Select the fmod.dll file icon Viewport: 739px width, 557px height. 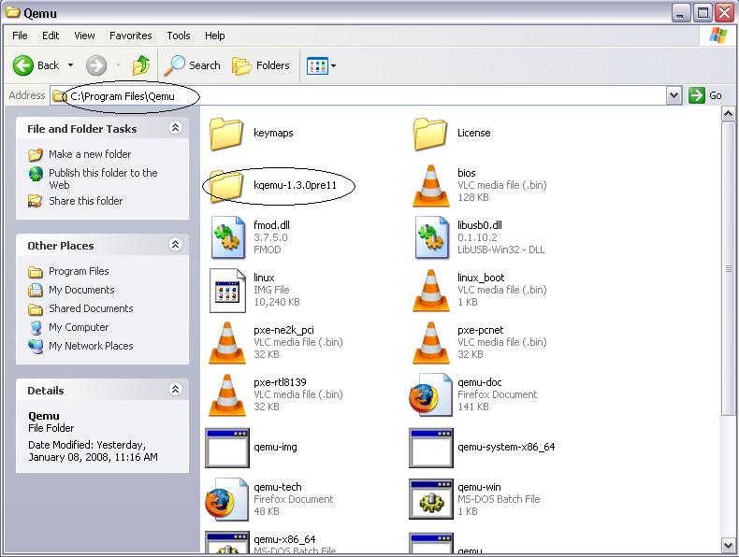pos(227,238)
